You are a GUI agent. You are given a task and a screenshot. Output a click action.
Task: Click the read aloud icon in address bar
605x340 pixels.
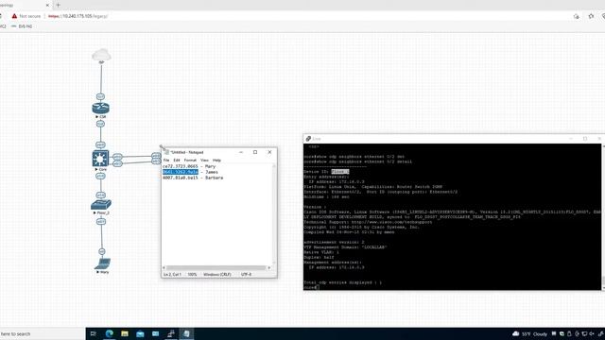[576, 16]
